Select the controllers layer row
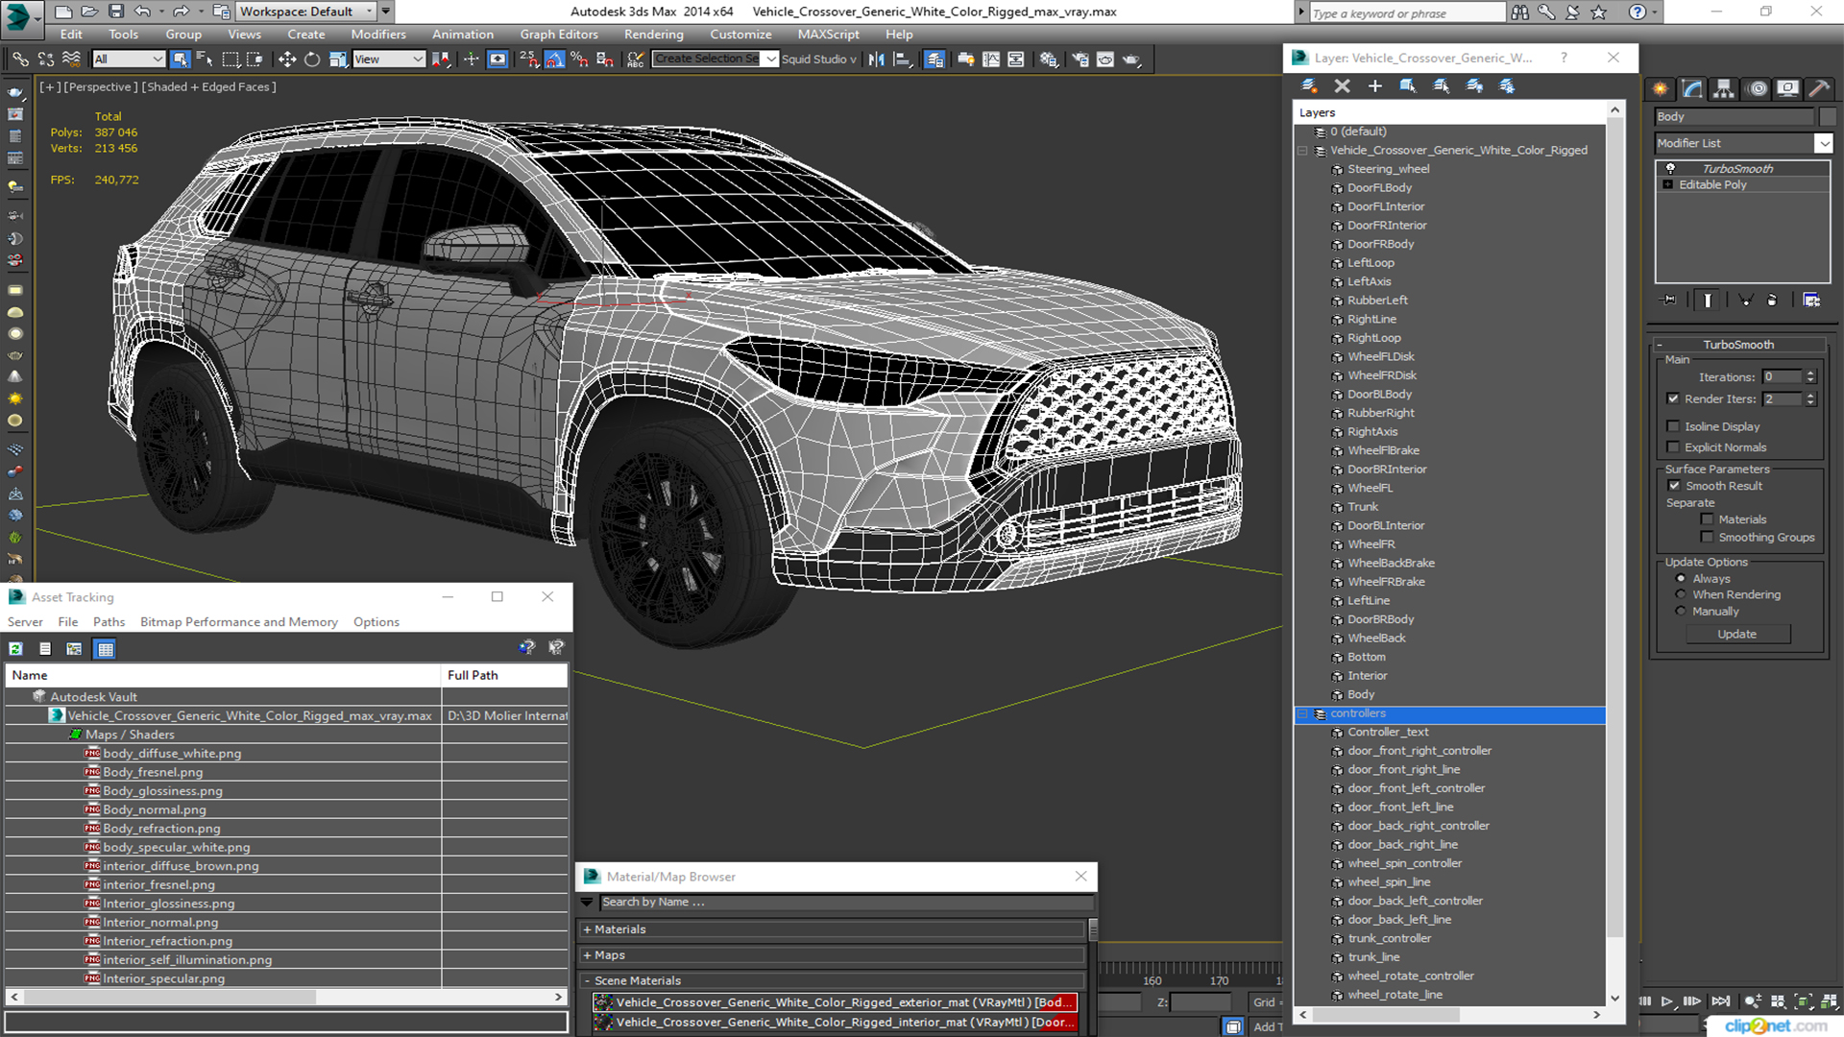 [1450, 714]
